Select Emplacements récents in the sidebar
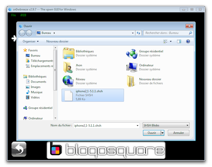The width and height of the screenshot is (212, 167). (42, 66)
